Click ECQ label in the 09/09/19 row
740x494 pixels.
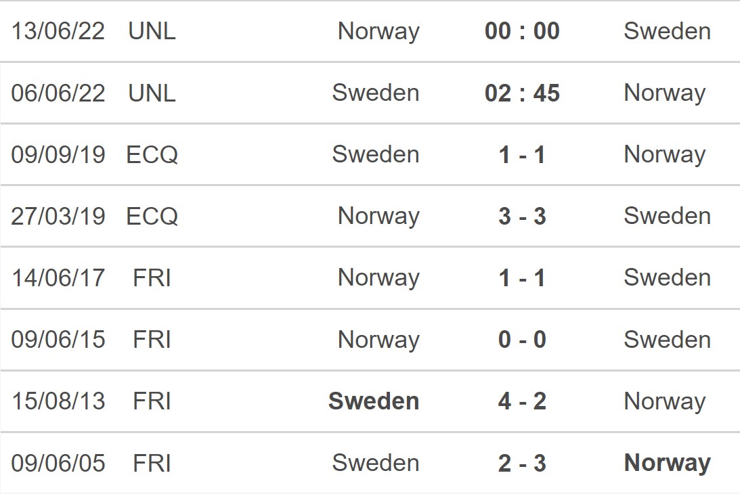pyautogui.click(x=152, y=155)
